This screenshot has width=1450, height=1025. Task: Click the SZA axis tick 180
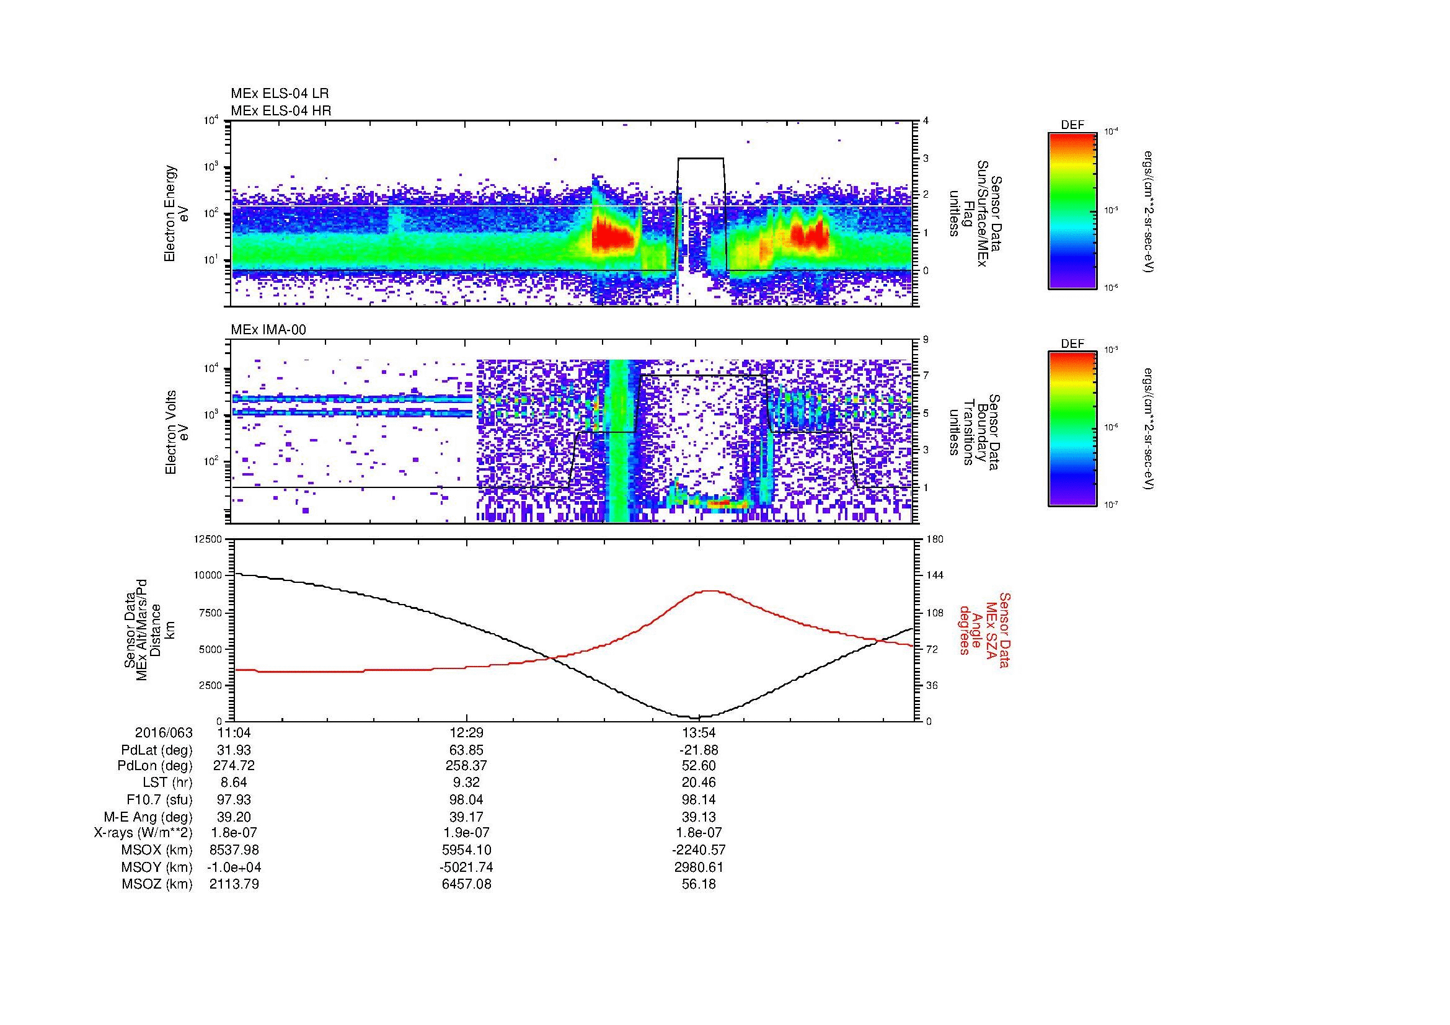coord(934,539)
